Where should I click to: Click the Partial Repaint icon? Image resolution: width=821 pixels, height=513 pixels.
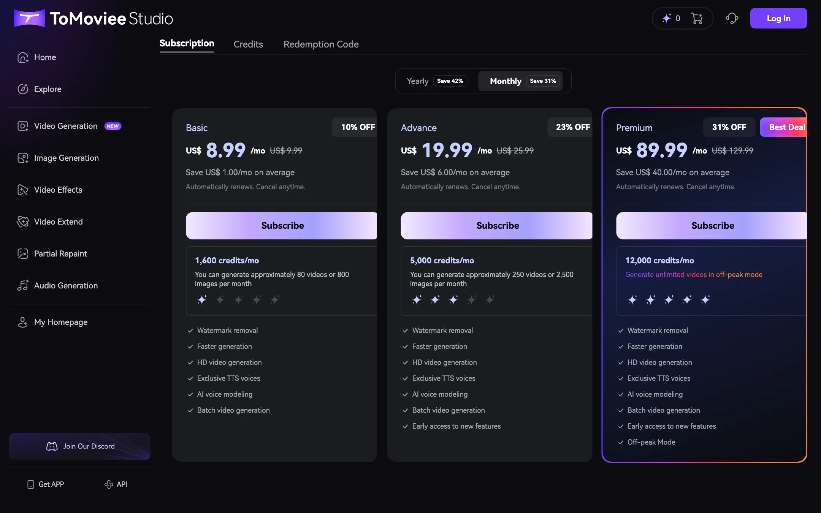(x=23, y=253)
